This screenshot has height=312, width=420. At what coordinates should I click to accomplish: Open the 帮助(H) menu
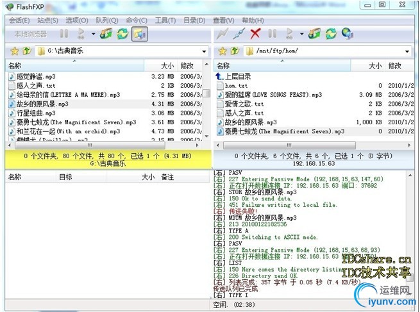(253, 21)
